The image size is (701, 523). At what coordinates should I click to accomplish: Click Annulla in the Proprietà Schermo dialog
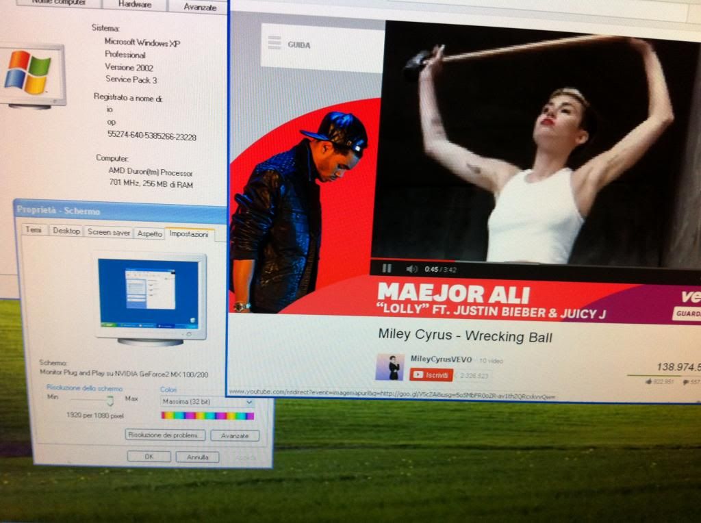(x=197, y=457)
